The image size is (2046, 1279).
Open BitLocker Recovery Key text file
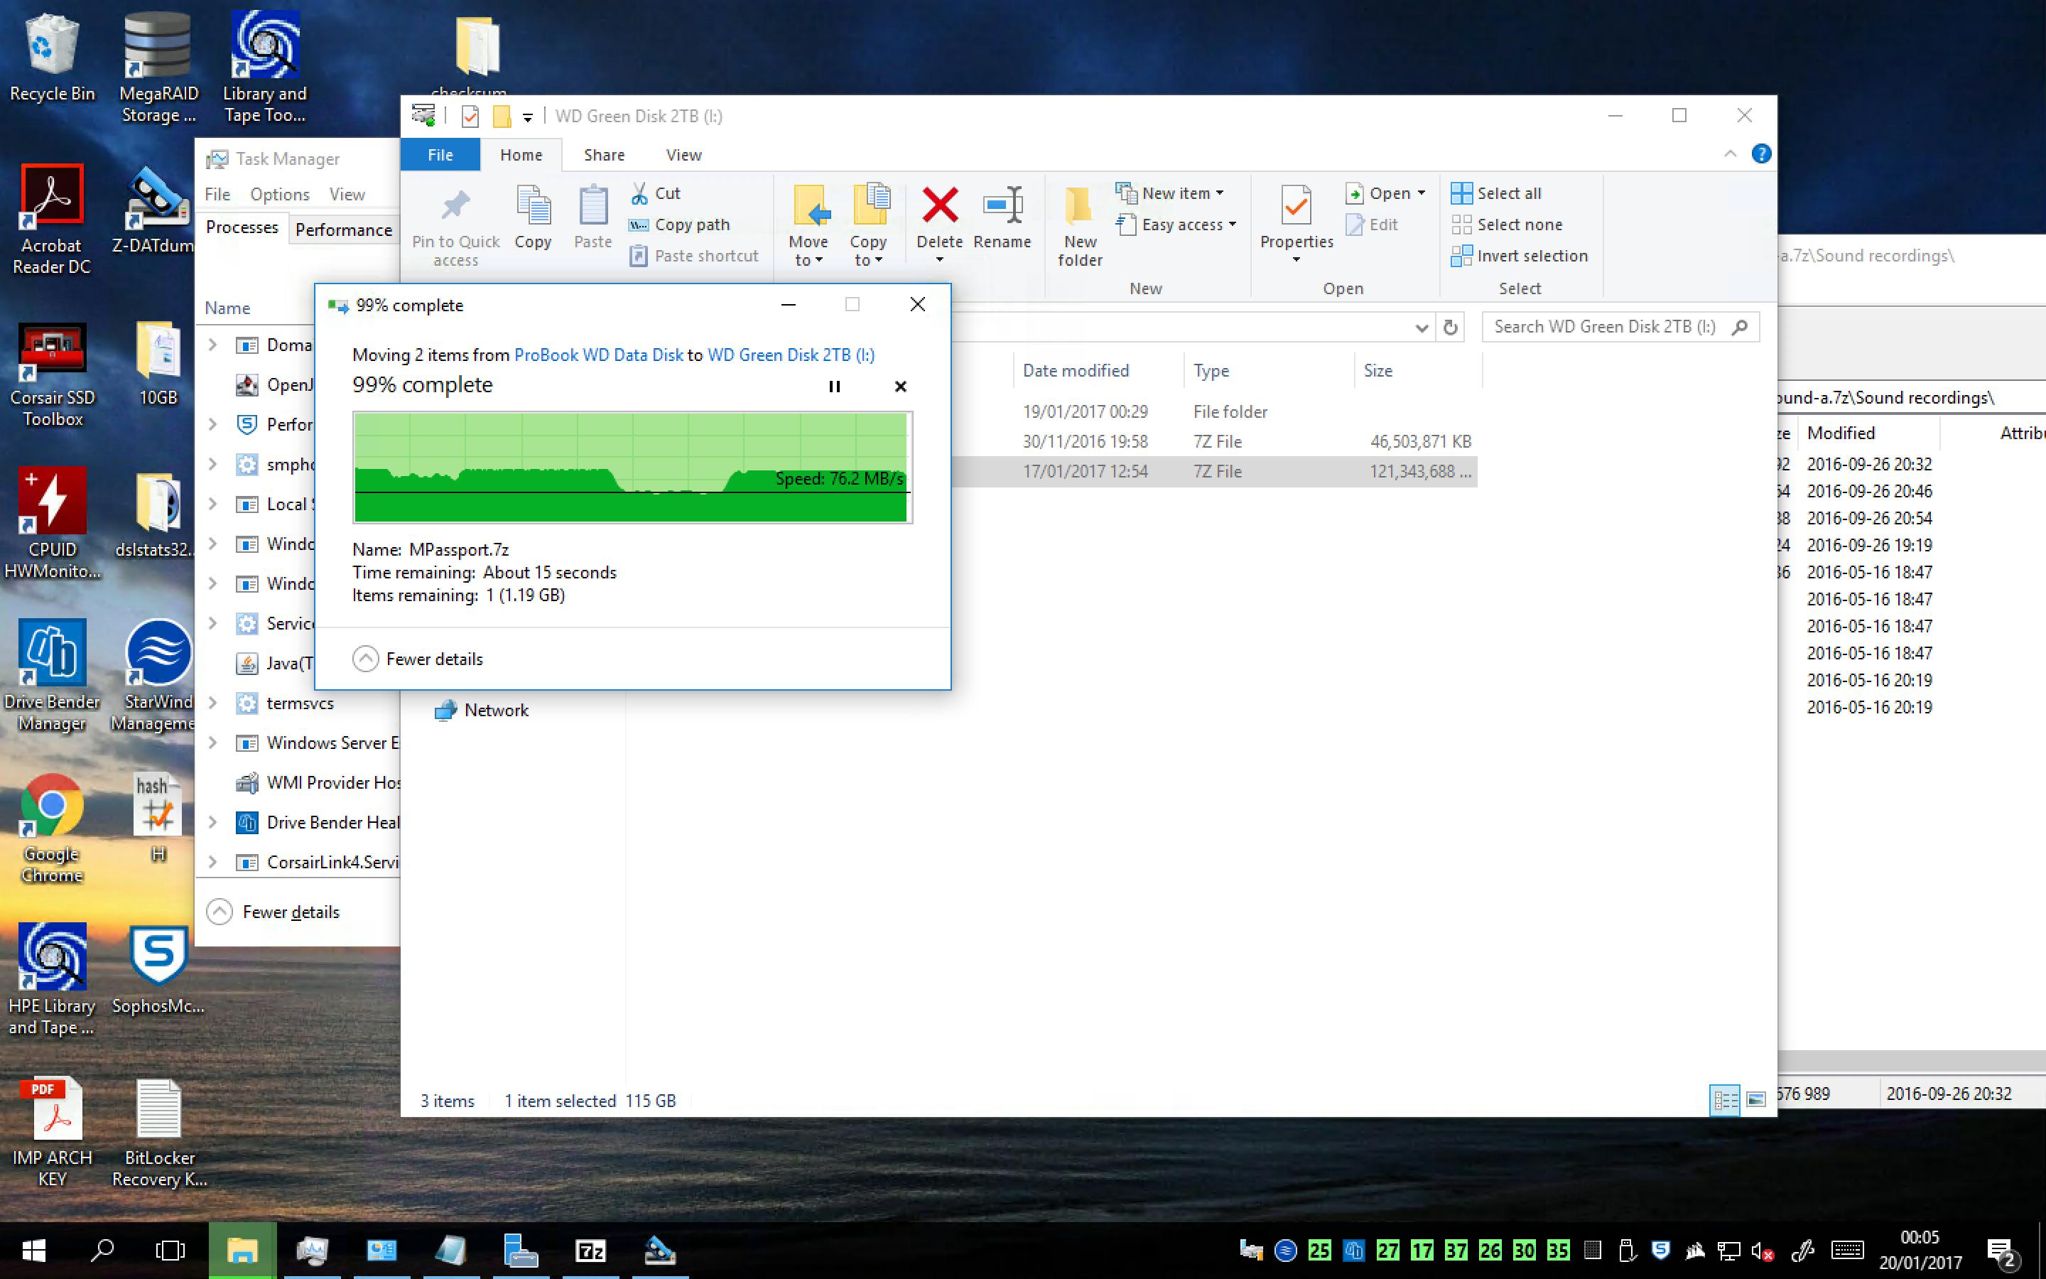(x=158, y=1133)
